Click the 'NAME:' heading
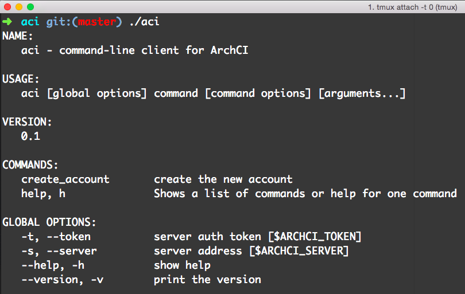Screen dimensions: 465x294 click(x=17, y=36)
